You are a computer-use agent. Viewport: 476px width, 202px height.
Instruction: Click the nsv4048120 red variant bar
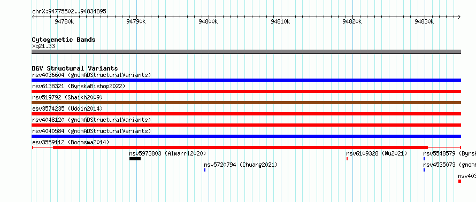(x=246, y=125)
